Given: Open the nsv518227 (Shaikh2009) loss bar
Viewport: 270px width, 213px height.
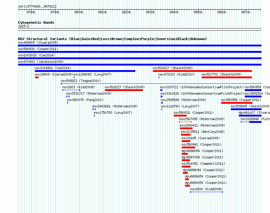Looking at the screenshot, I should pyautogui.click(x=124, y=90).
